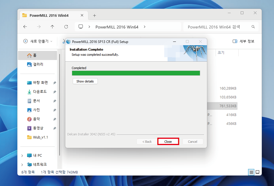Click pin icon beside 음악

54,119
